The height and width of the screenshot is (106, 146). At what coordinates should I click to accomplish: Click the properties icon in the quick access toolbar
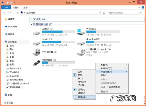pyautogui.click(x=8, y=3)
